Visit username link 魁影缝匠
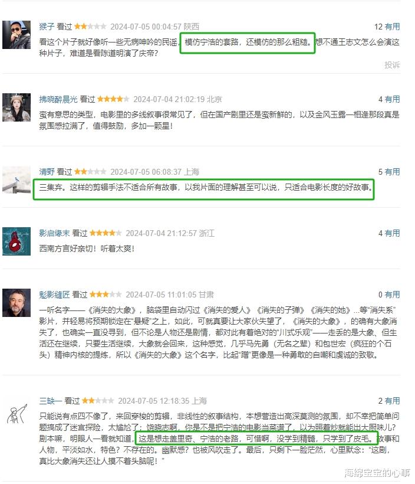This screenshot has width=415, height=484. (x=54, y=295)
